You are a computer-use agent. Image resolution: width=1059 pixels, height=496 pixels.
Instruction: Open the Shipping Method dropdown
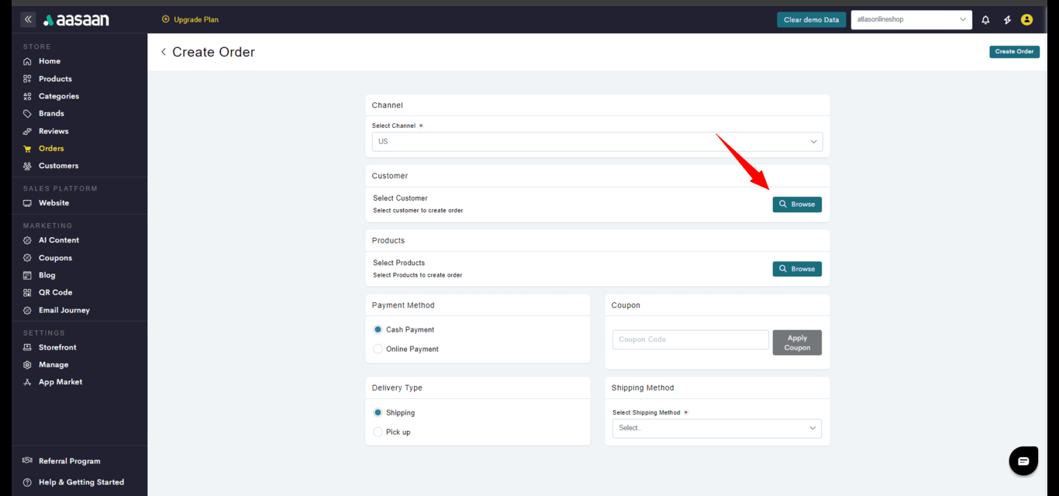pyautogui.click(x=716, y=428)
